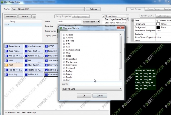Open the Everyone But dropdown
The width and height of the screenshot is (171, 115).
91,21
